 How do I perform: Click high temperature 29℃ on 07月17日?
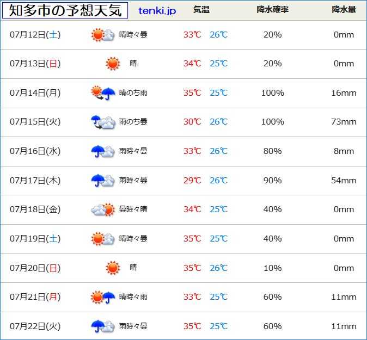click(192, 181)
